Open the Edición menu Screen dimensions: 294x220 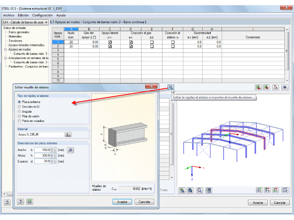[23, 15]
